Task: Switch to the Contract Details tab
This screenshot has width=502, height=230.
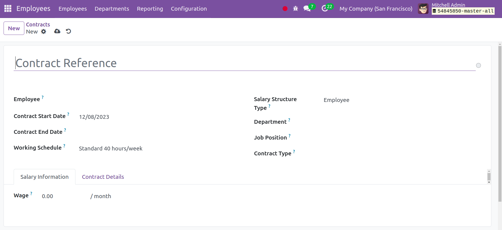Action: 103,177
